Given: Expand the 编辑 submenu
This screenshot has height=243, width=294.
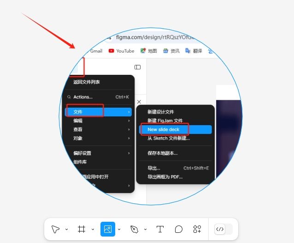Looking at the screenshot, I should pyautogui.click(x=98, y=121).
